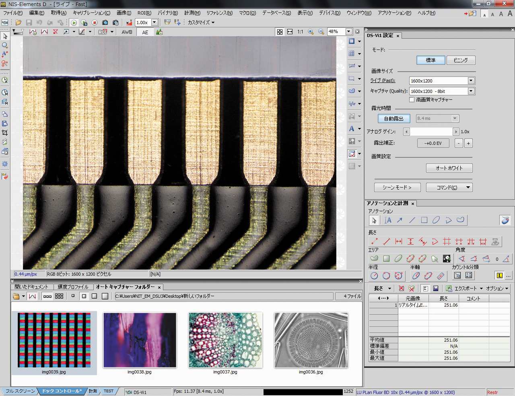
Task: Open the ライブ (Fast) resolution dropdown
Action: (x=471, y=80)
